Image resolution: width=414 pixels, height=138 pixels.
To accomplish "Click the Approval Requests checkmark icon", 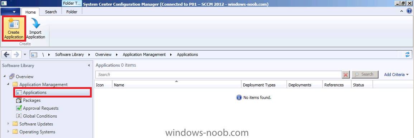I will point(19,108).
